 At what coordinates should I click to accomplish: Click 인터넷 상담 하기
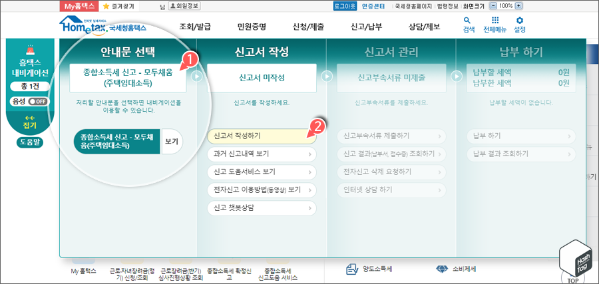391,190
